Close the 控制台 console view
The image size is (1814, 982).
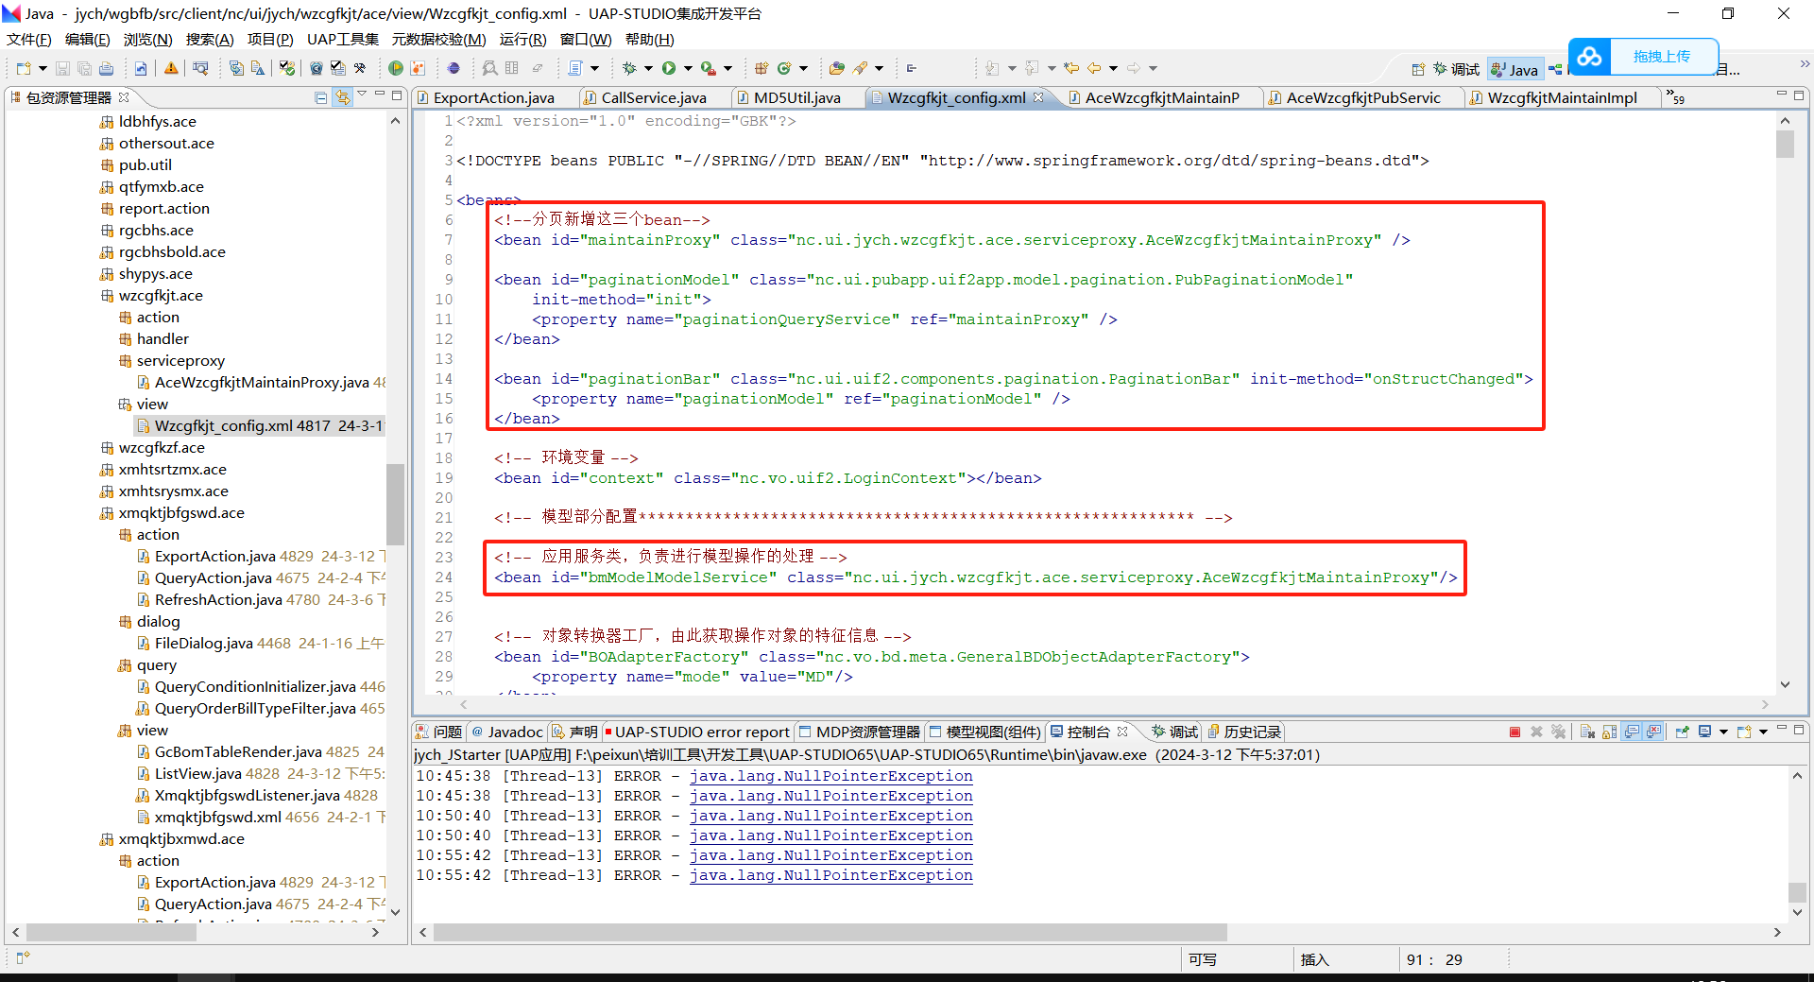[x=1122, y=732]
